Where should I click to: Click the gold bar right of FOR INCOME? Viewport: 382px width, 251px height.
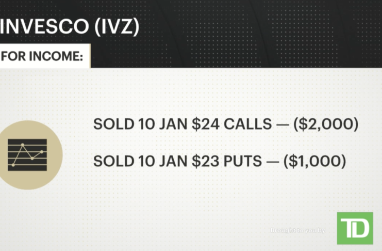pos(90,56)
